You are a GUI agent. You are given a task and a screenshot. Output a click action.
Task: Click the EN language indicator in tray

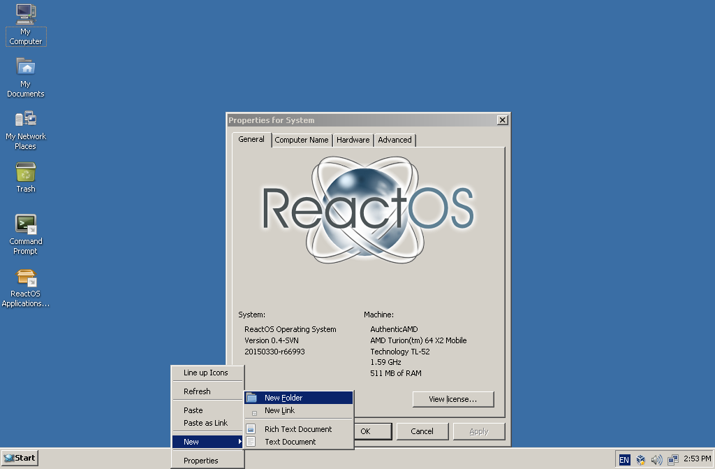tap(624, 459)
